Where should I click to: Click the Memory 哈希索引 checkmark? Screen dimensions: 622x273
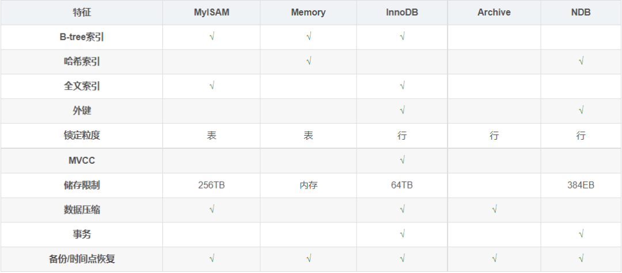click(x=309, y=61)
